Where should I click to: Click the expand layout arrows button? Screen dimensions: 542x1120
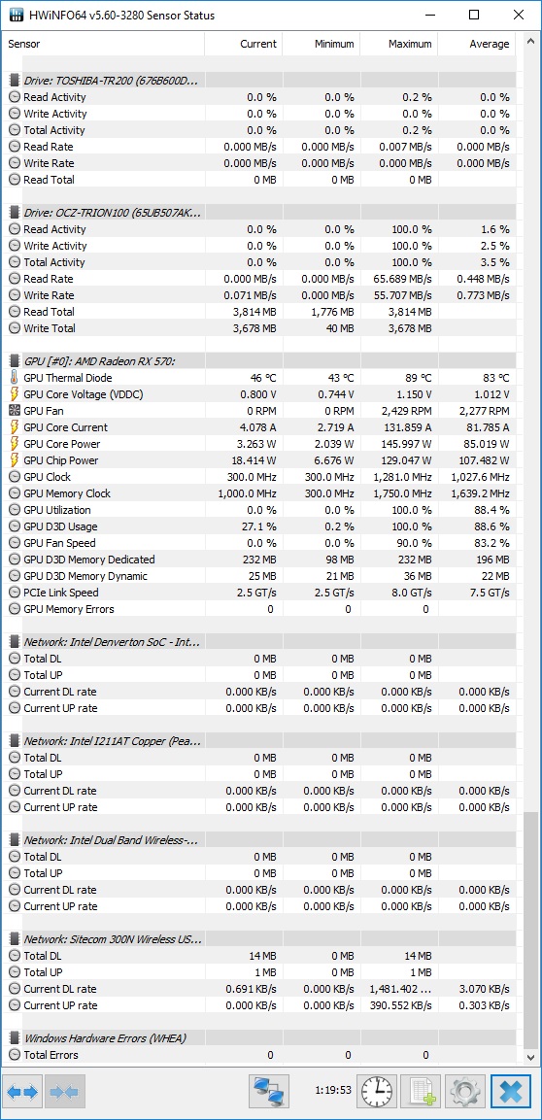(x=22, y=1092)
